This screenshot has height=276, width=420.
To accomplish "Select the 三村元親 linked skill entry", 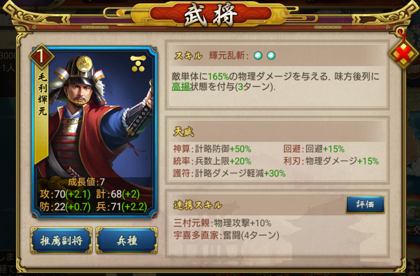I will 223,223.
